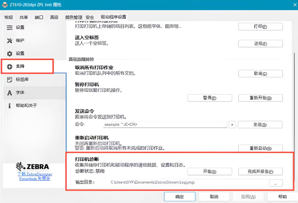Switch to the 安全 tab
Image resolution: width=298 pixels, height=203 pixels.
click(90, 17)
